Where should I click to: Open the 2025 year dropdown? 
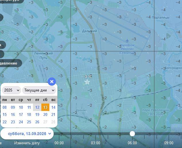click(x=11, y=90)
